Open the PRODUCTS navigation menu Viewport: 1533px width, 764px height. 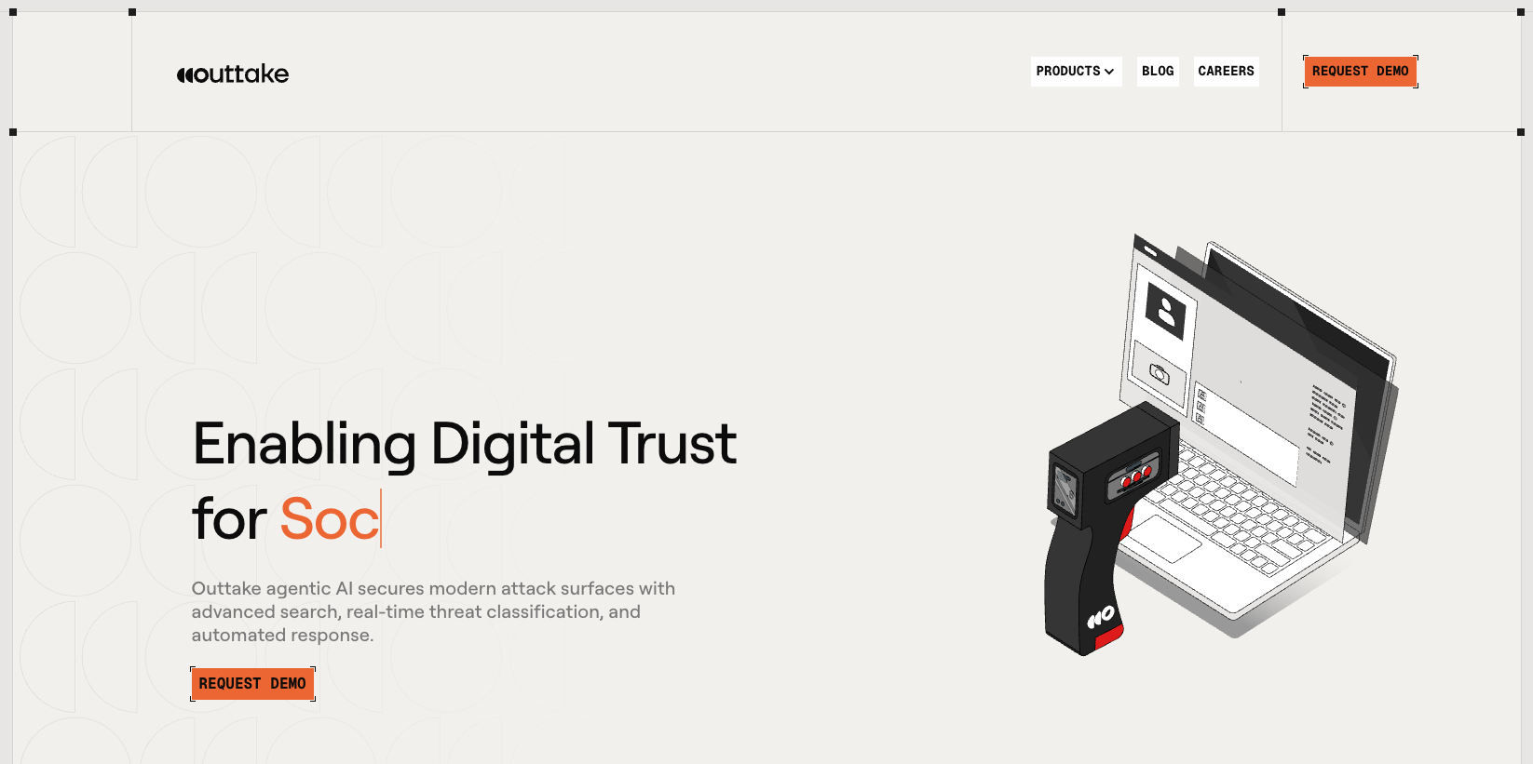(x=1076, y=72)
